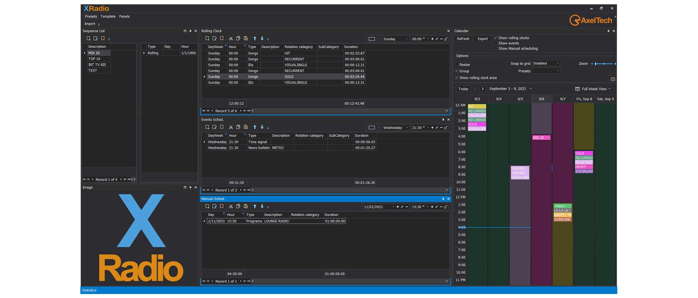Uncheck Show rolling clocks checkbox

coord(496,38)
